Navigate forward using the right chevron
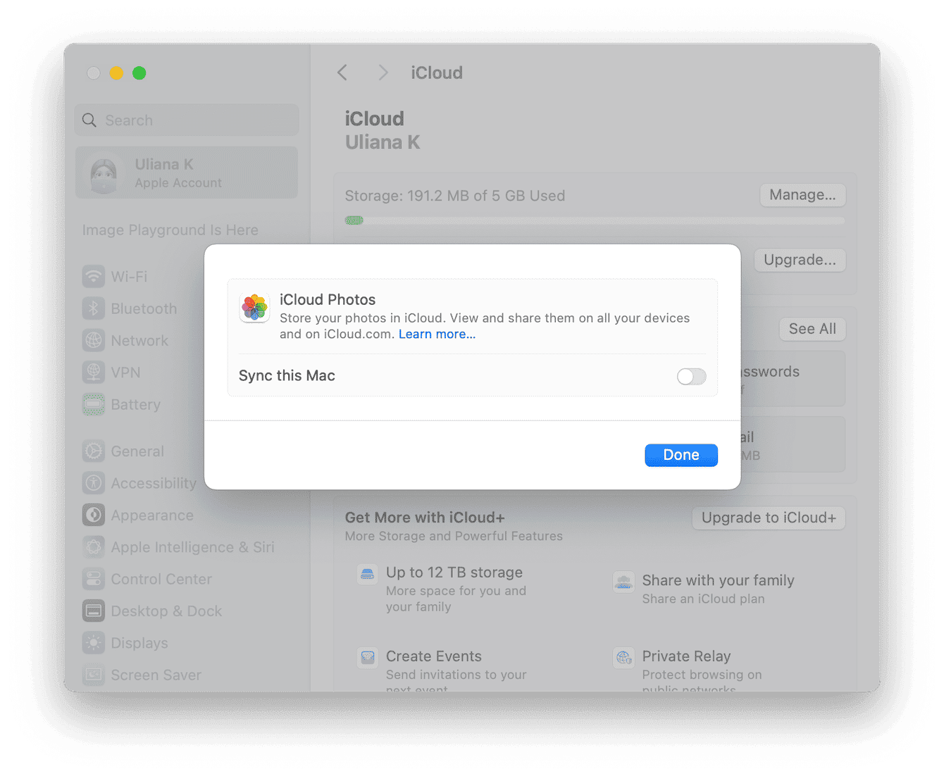This screenshot has width=944, height=776. tap(383, 73)
